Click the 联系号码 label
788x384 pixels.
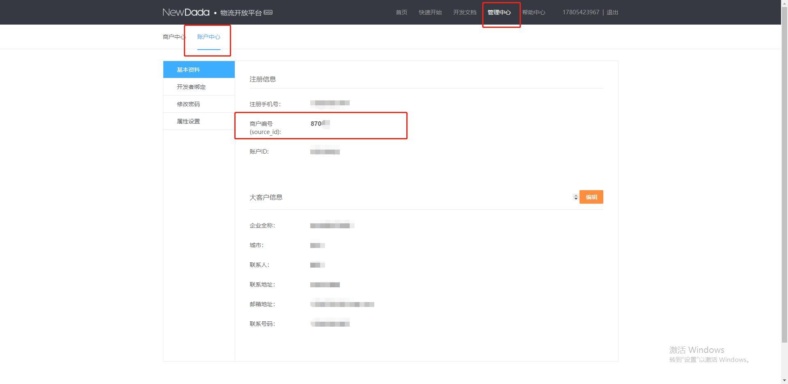point(262,324)
